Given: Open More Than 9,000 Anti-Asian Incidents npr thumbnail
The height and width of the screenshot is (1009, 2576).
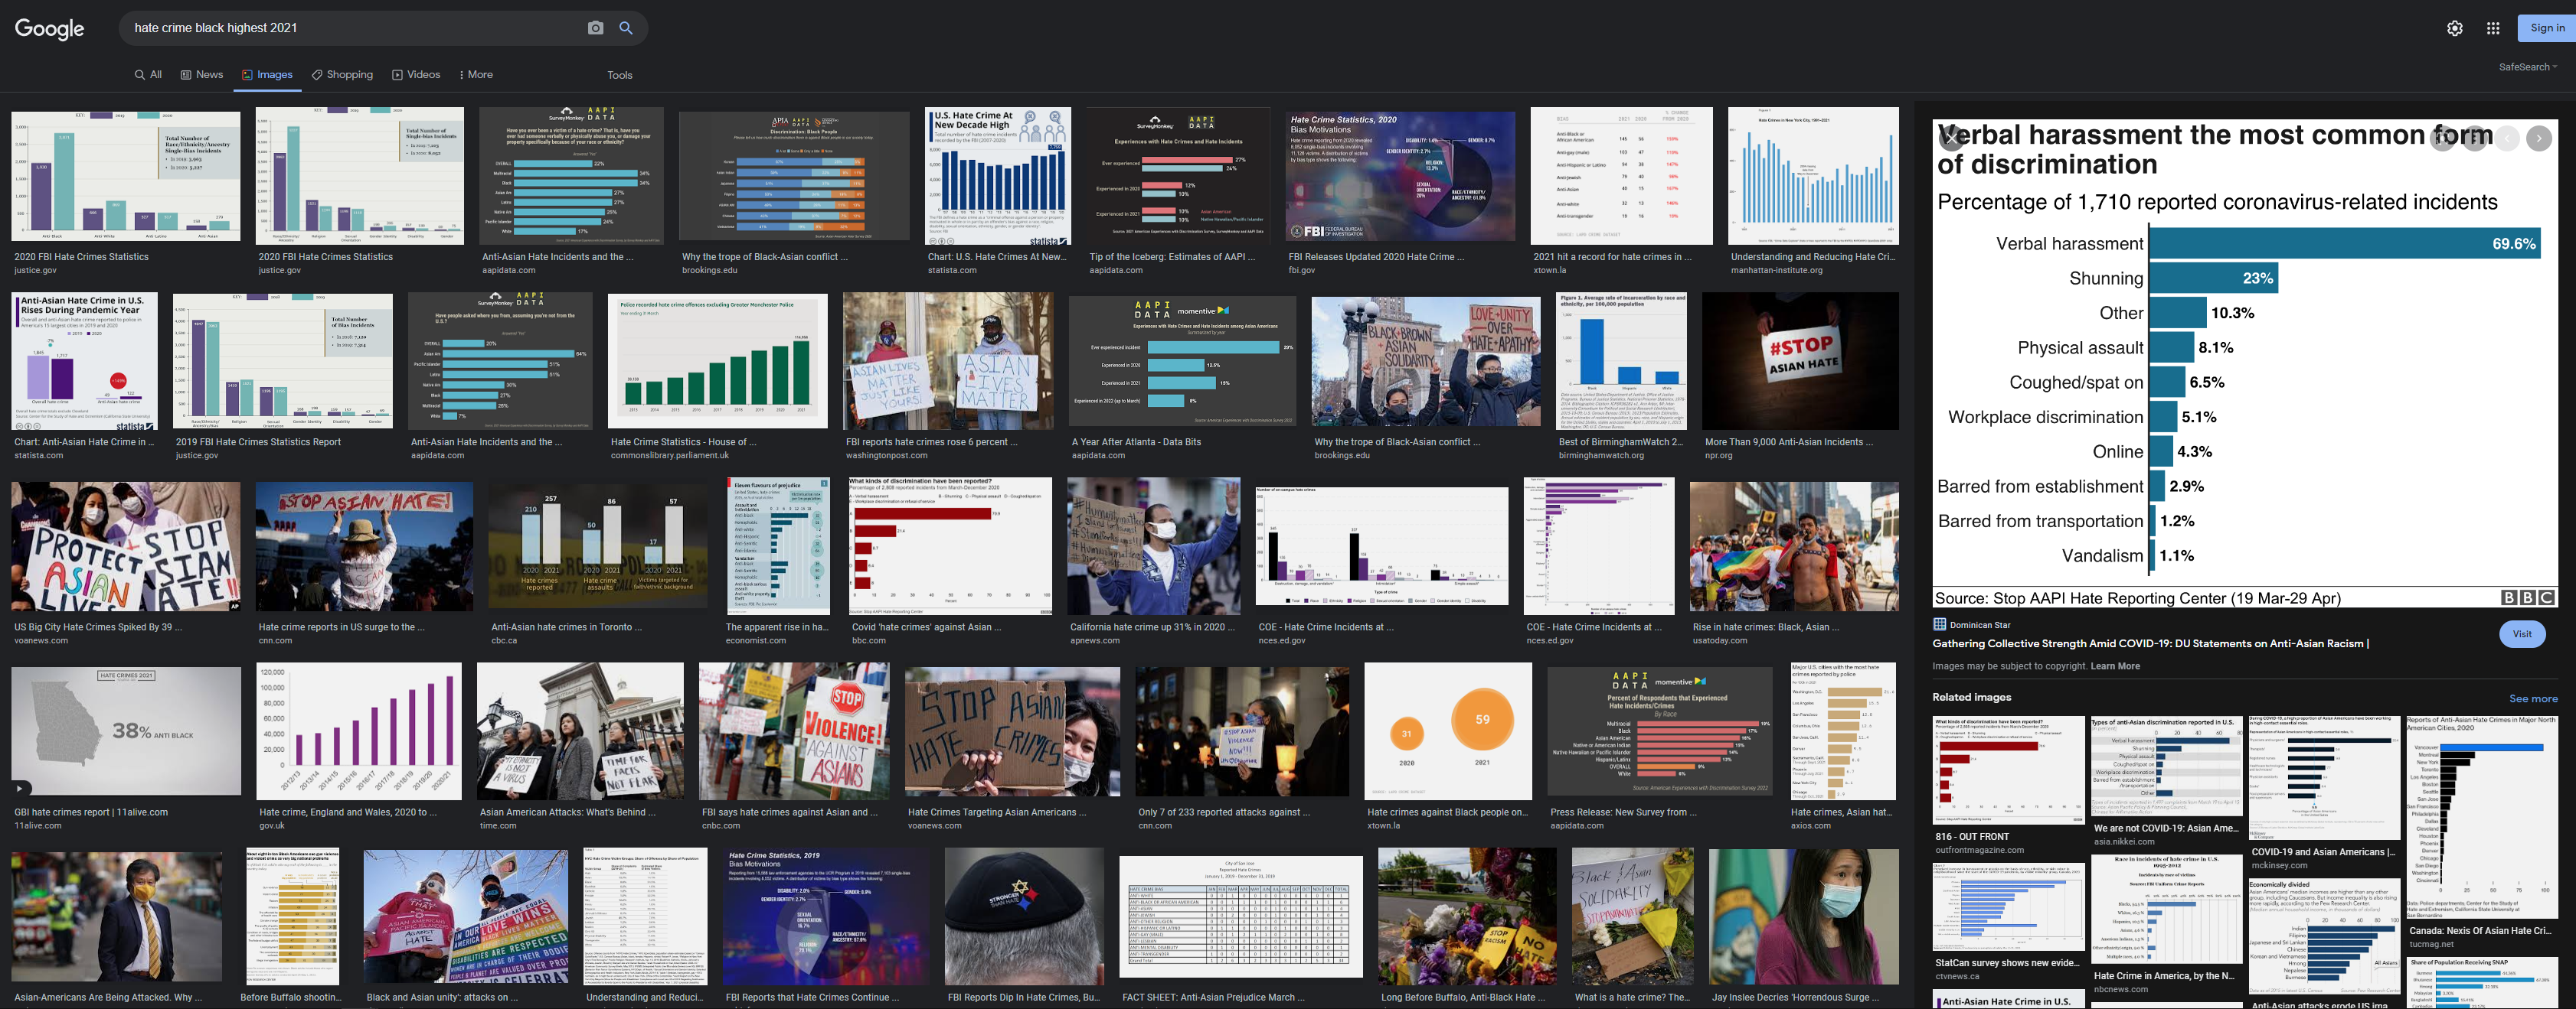Looking at the screenshot, I should (x=1800, y=362).
